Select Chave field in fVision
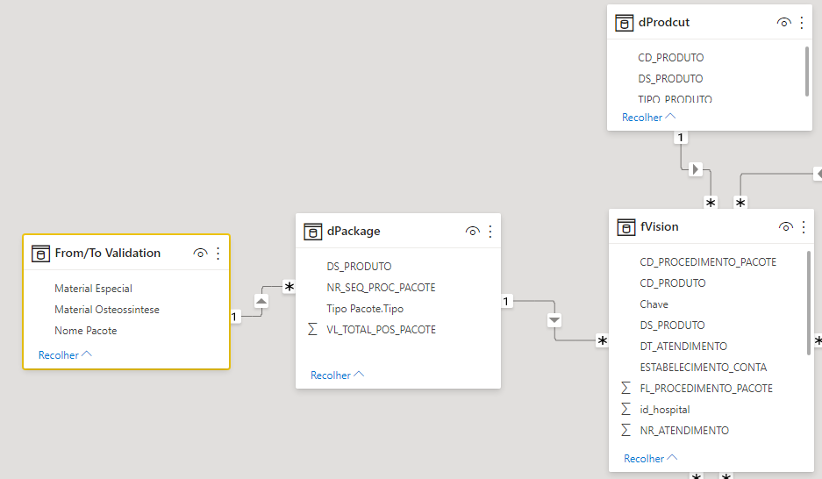Viewport: 822px width, 479px height. pyautogui.click(x=654, y=304)
